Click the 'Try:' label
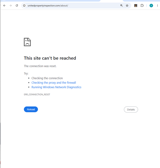Screen dimensions: 160x168 pyautogui.click(x=26, y=74)
